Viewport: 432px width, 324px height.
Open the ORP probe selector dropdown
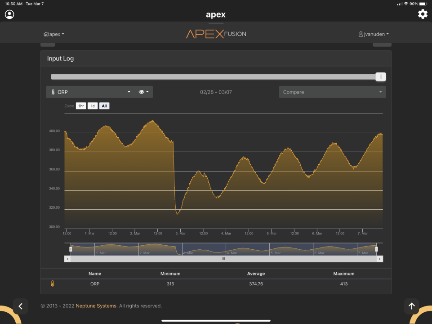90,92
